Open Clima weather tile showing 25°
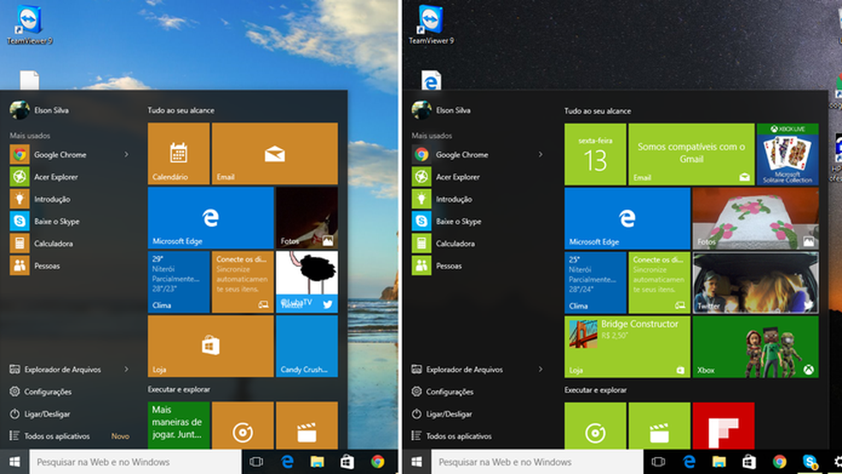Image resolution: width=842 pixels, height=474 pixels. (595, 283)
